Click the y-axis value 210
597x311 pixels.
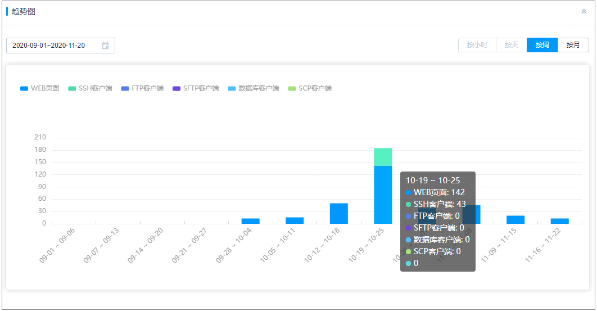tap(40, 137)
